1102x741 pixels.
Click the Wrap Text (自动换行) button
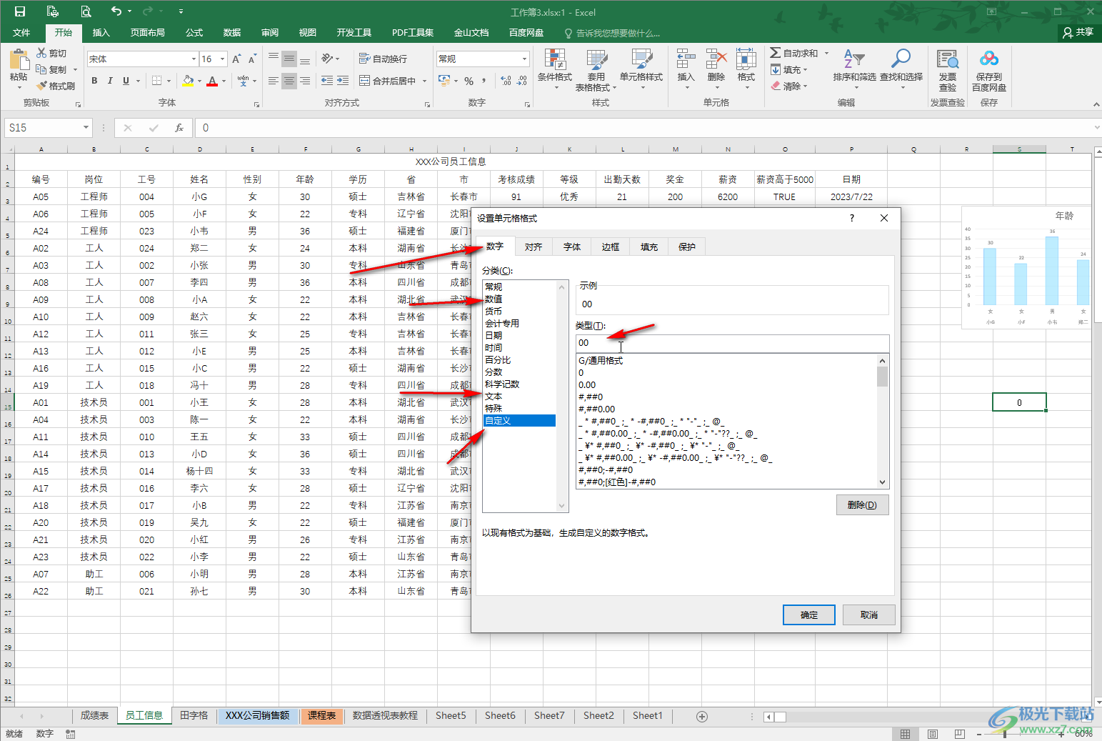383,59
